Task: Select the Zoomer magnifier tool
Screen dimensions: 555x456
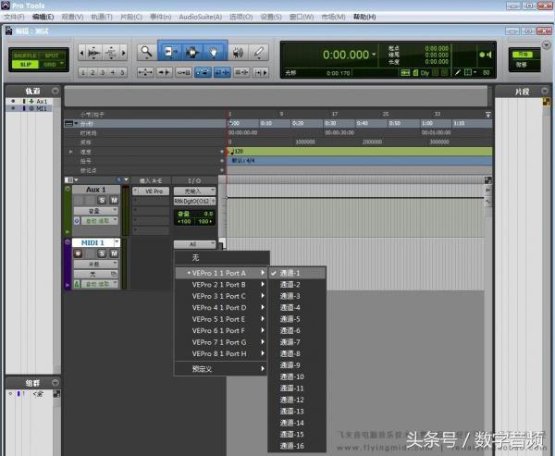Action: click(146, 53)
